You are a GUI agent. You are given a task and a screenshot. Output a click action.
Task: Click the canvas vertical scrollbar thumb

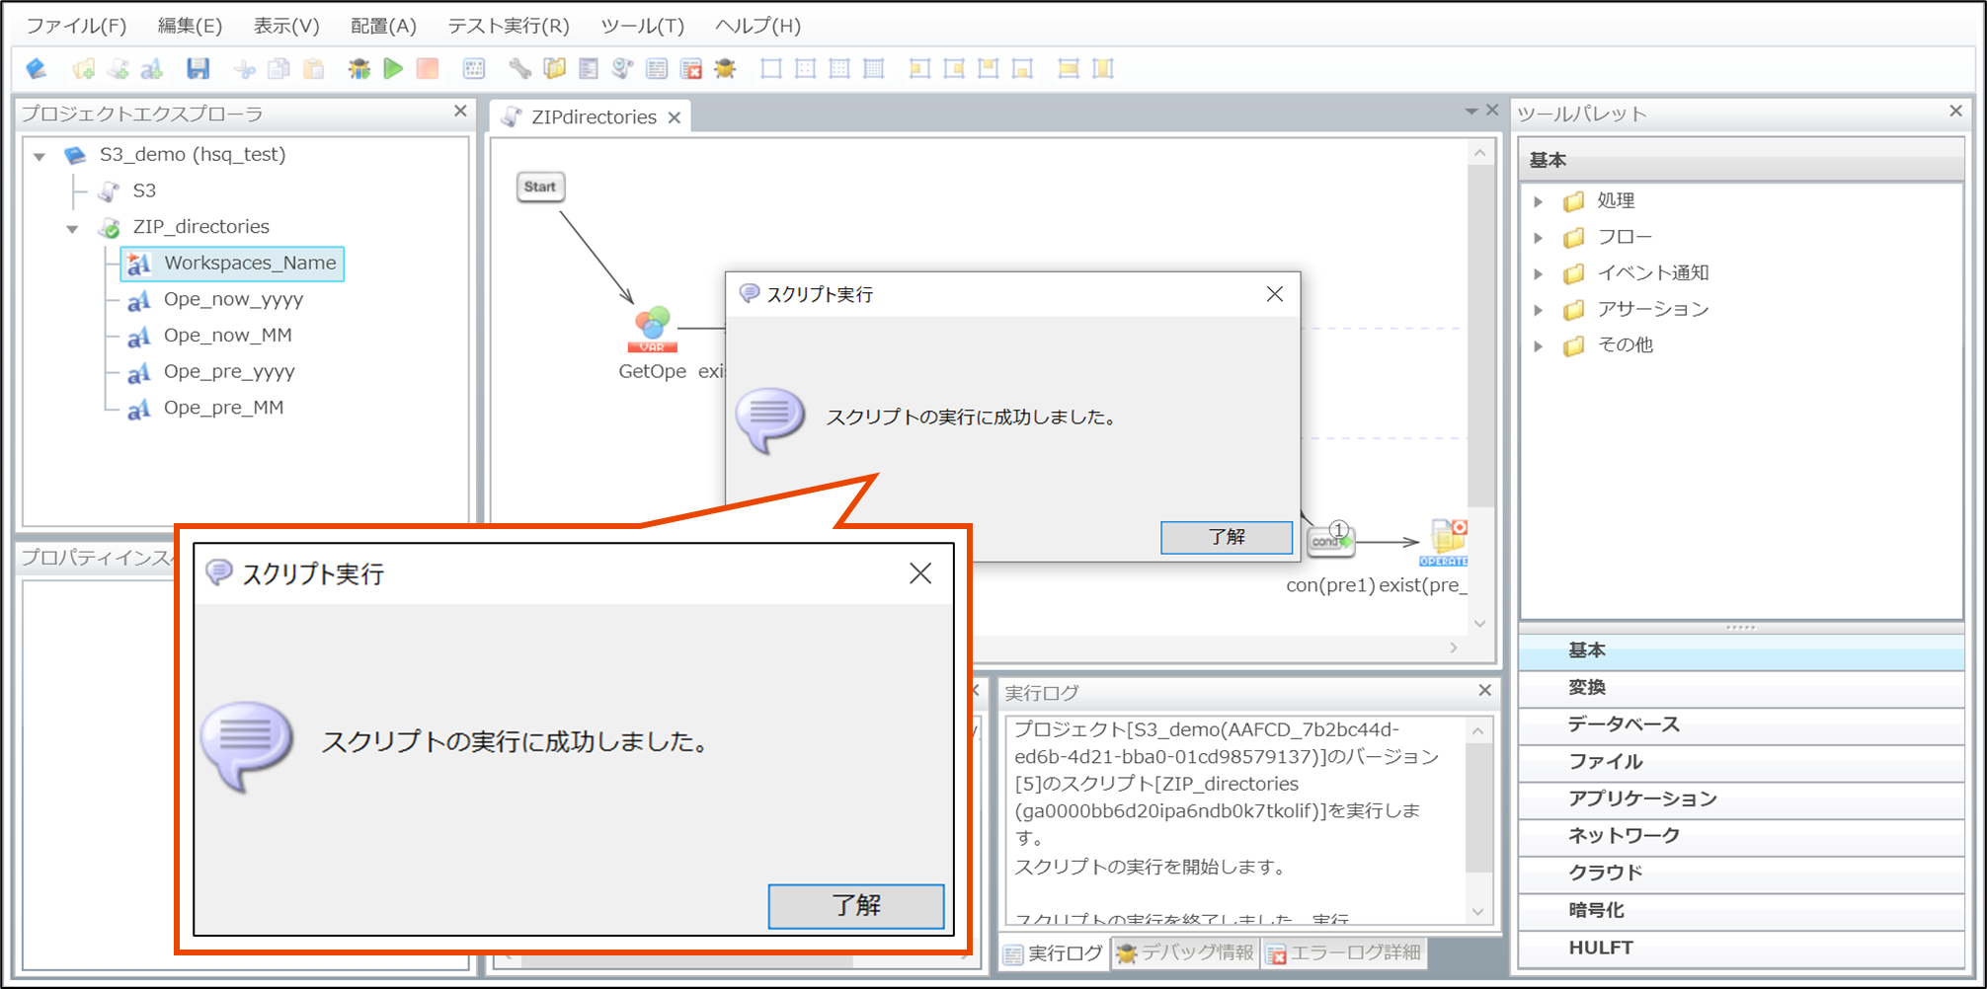click(1479, 336)
